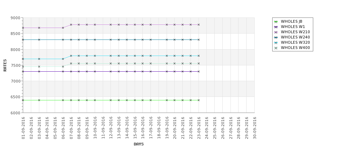342x150 pixels.
Task: Click WHOLES W240 data point on 10-09-2016
Action: tap(95, 40)
